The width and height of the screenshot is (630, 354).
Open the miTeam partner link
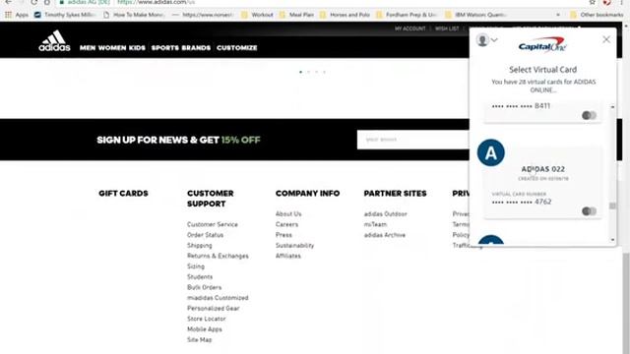375,224
